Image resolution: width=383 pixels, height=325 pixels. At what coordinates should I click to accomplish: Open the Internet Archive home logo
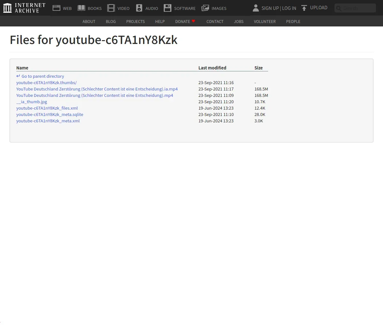[x=24, y=8]
